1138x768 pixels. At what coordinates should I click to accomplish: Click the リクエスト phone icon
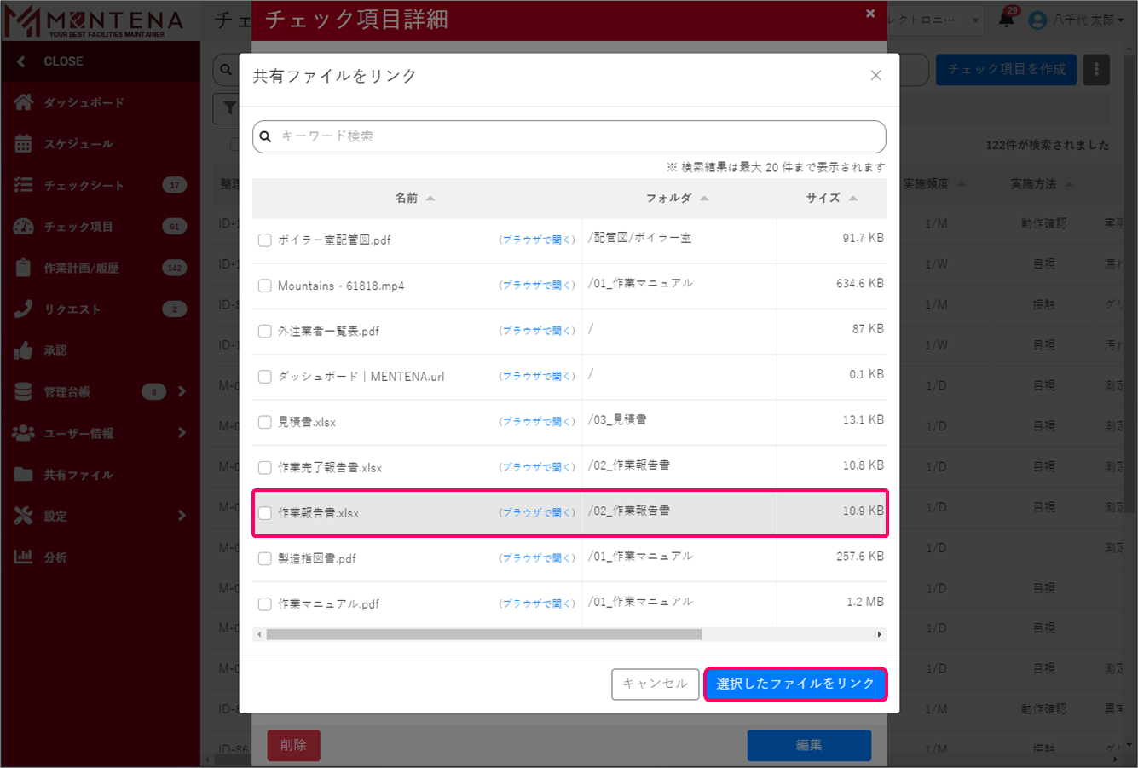pos(23,309)
